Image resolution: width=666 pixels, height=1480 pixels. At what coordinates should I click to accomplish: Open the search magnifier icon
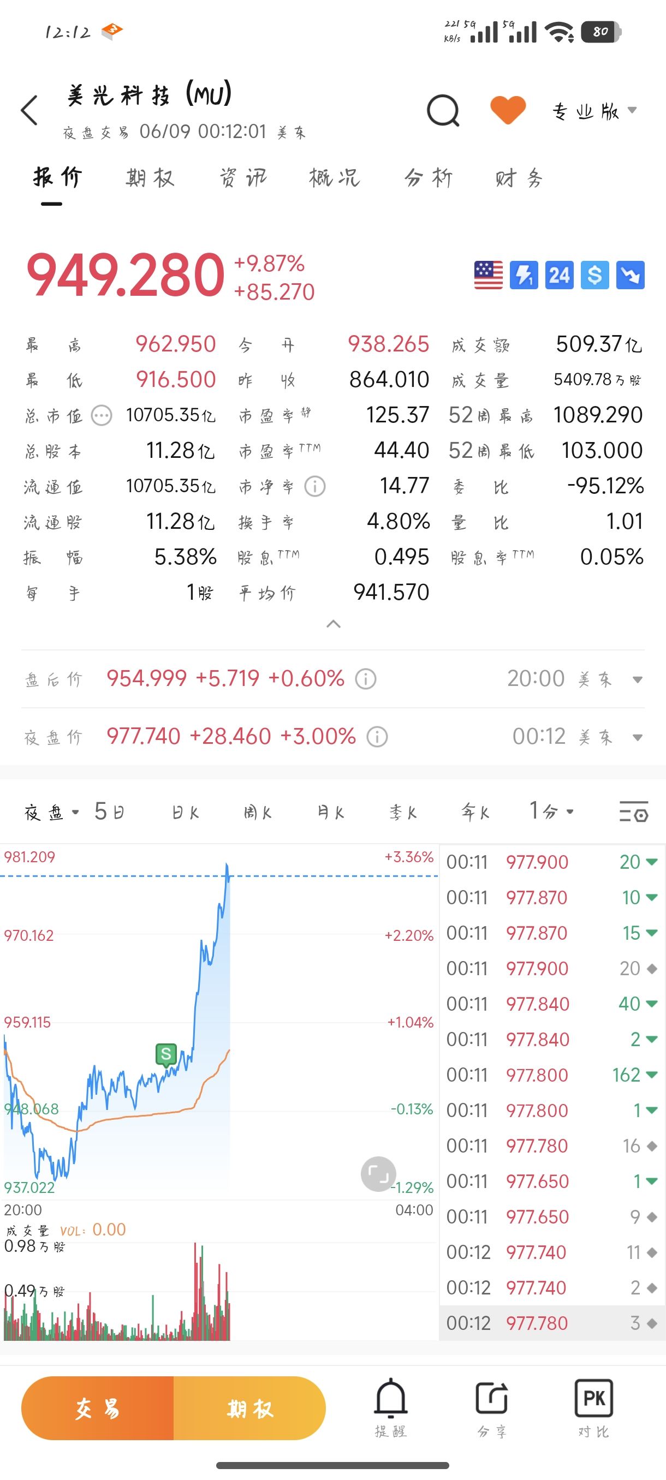coord(443,110)
